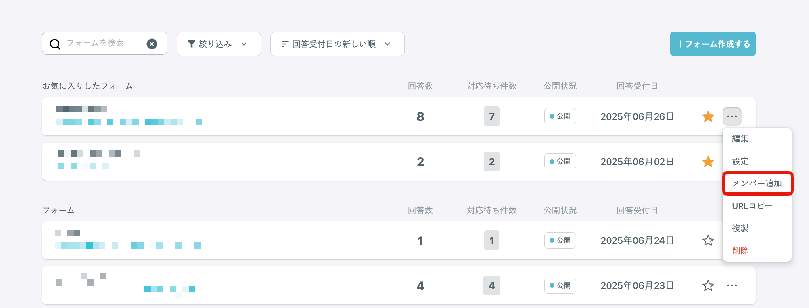Image resolution: width=809 pixels, height=308 pixels.
Task: Star the form dated 2025年06月23日
Action: point(708,285)
